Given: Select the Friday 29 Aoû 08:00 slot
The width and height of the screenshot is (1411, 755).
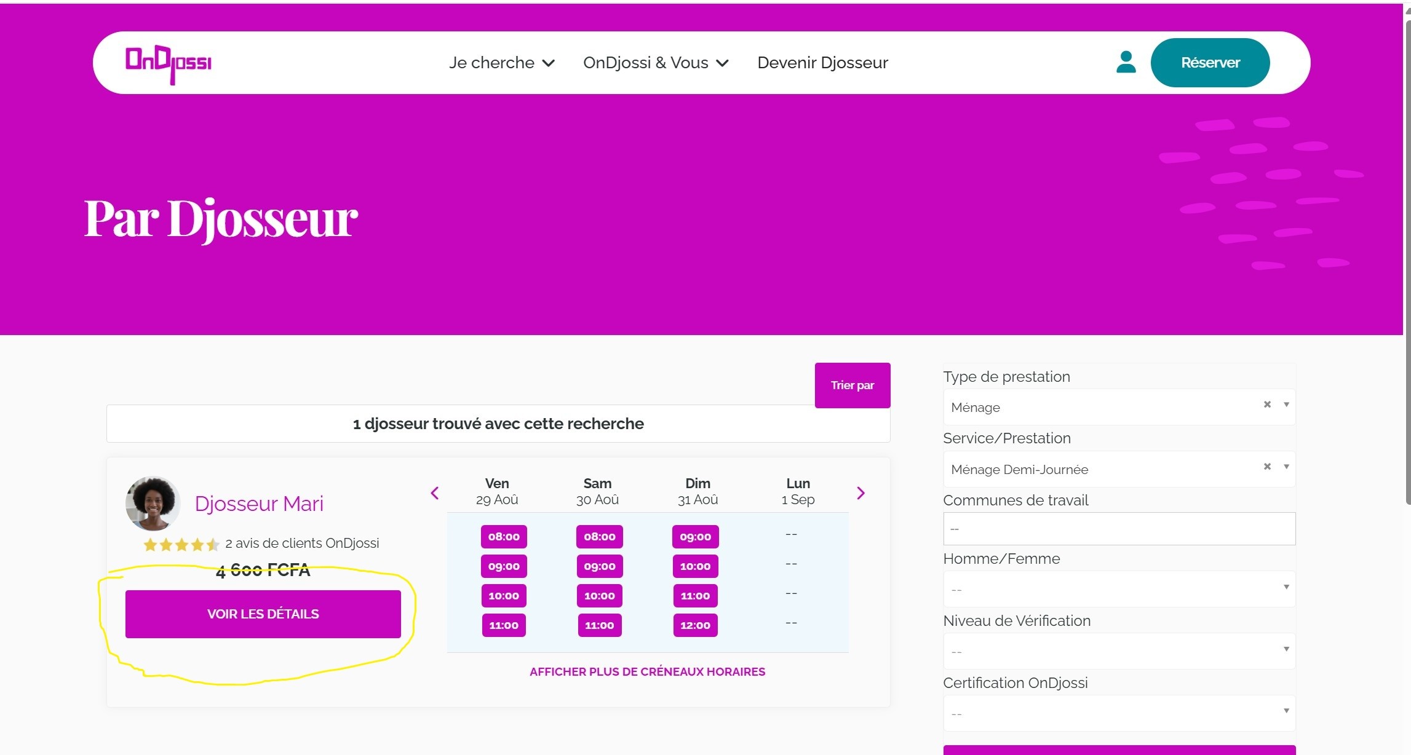Looking at the screenshot, I should [504, 537].
